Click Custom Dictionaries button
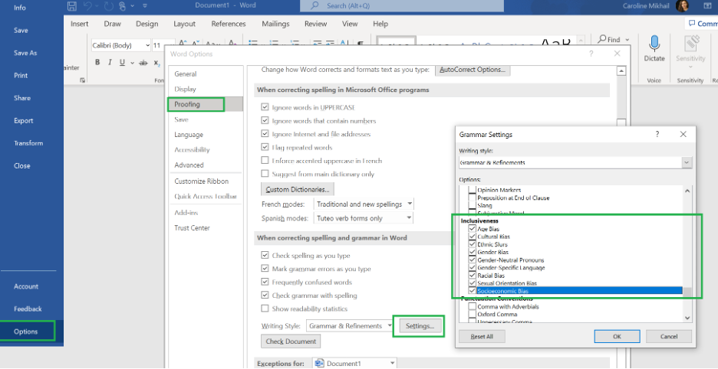 click(x=298, y=189)
